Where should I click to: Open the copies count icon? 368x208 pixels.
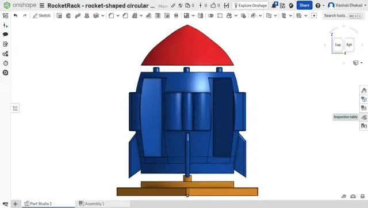190,5
